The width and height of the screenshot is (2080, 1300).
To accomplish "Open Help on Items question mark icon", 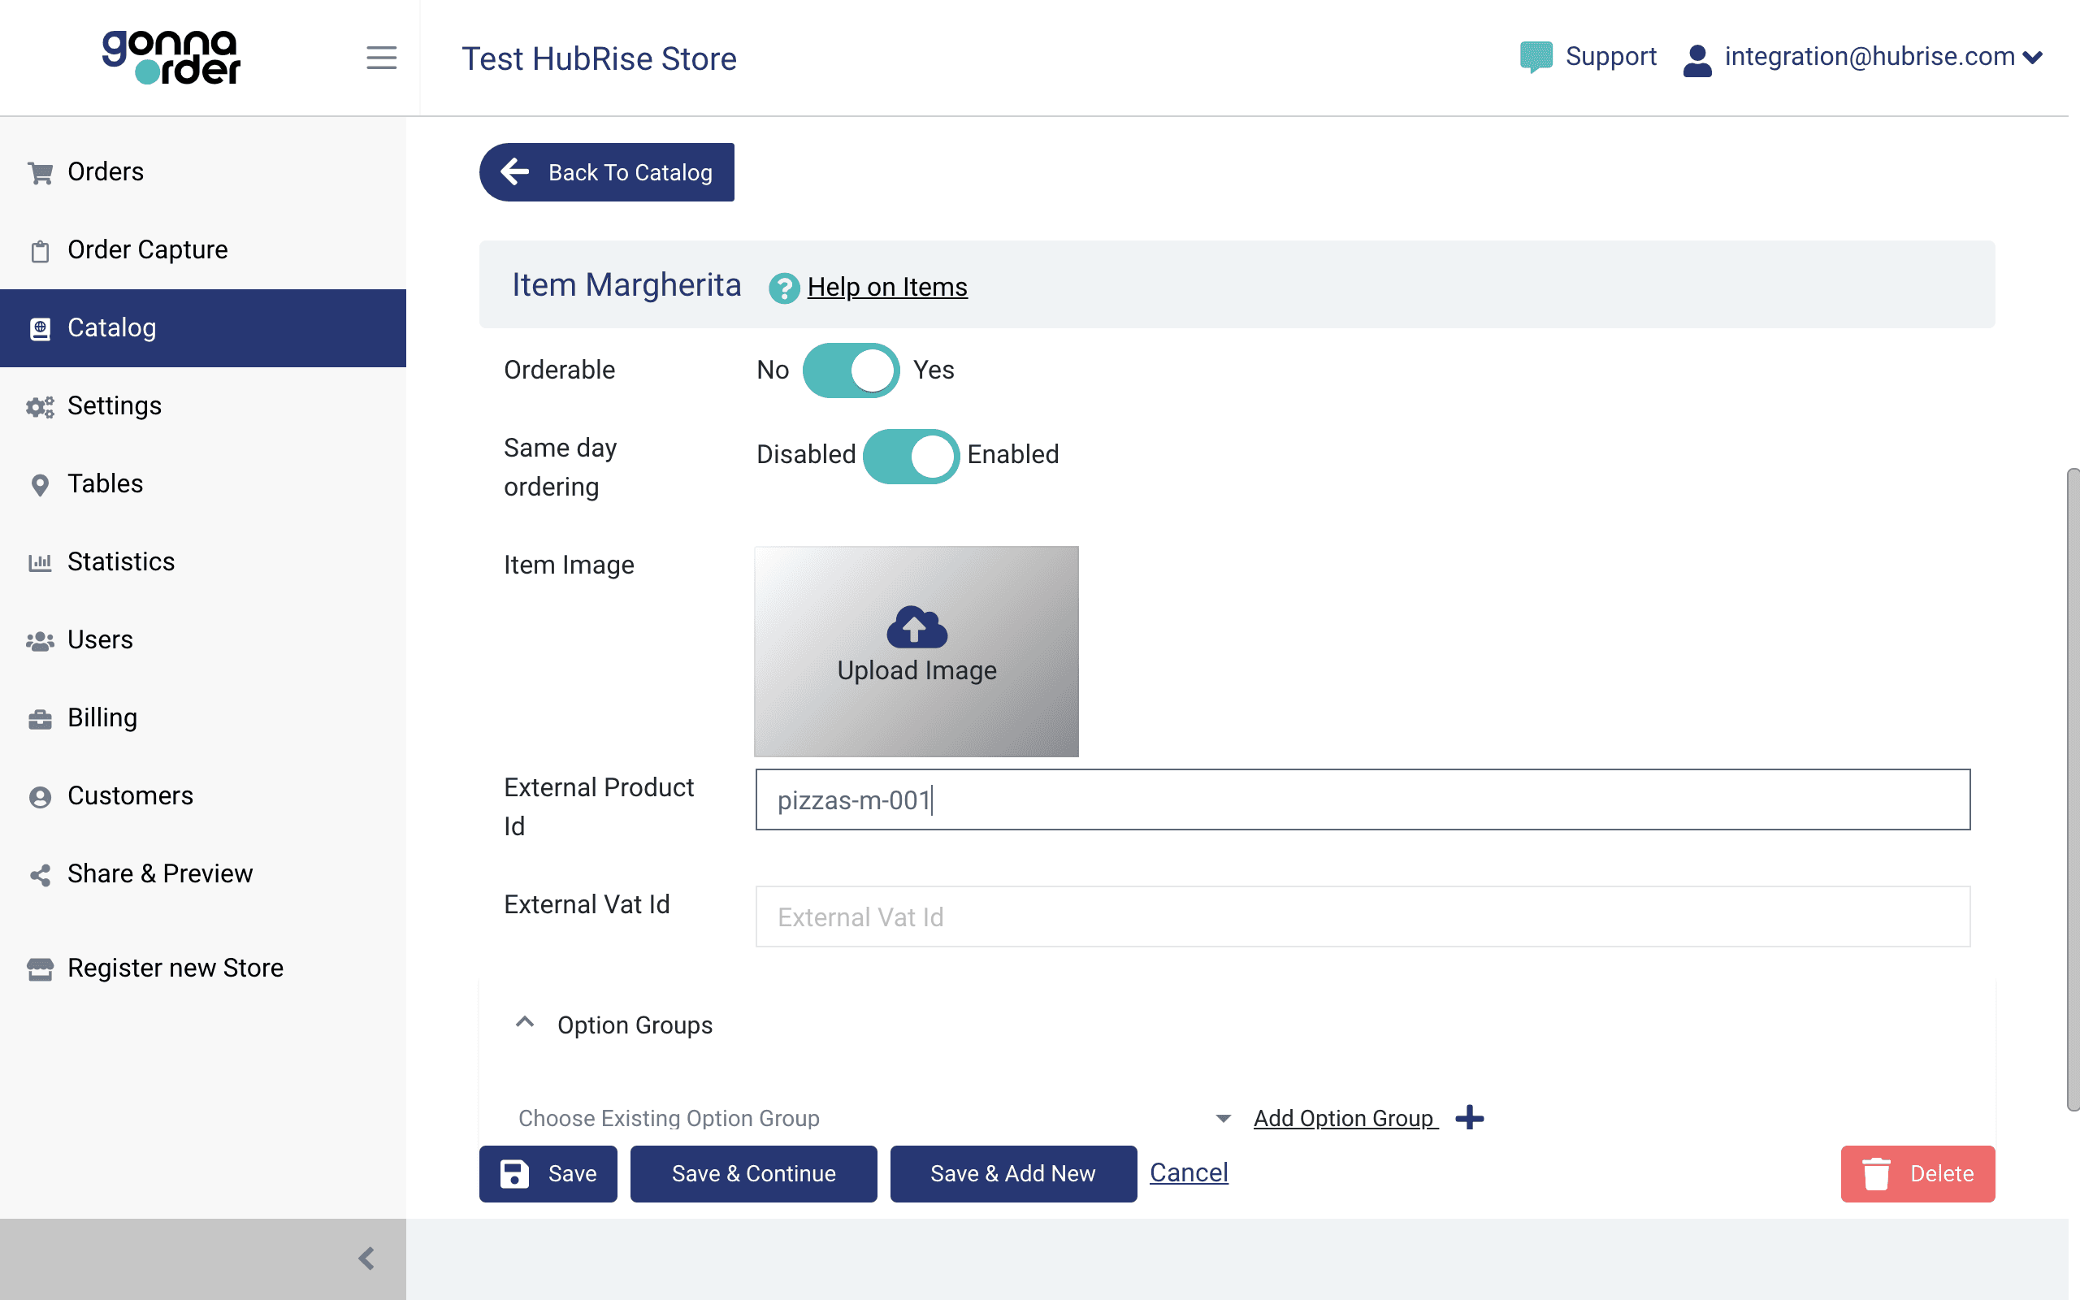I will (x=783, y=289).
